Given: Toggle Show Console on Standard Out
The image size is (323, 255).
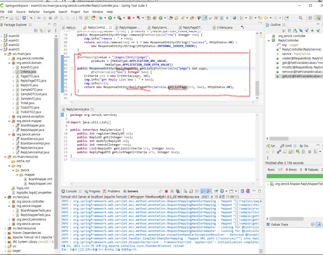Looking at the screenshot, I should 203,191.
